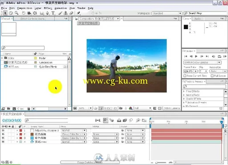Hide the 素材.mov layer in timeline

click(3, 142)
